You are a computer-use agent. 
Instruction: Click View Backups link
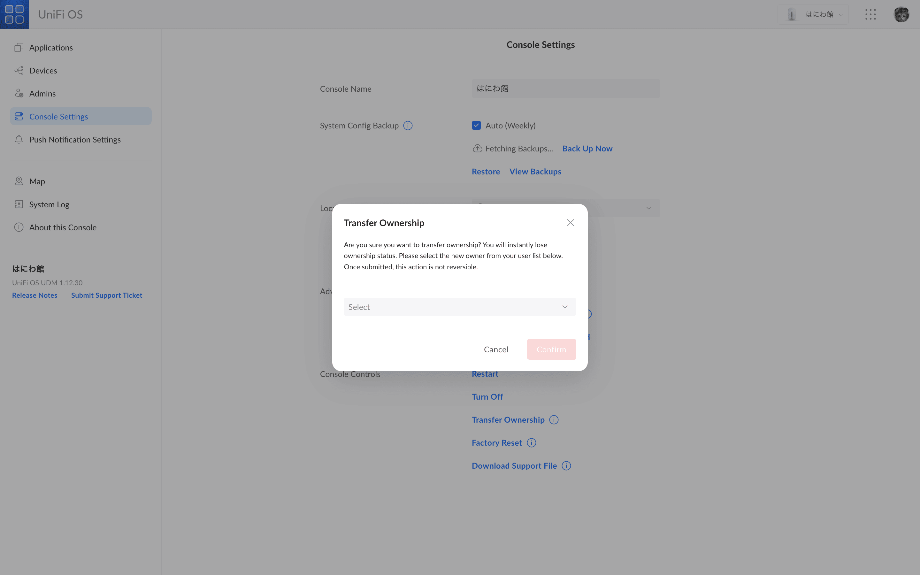coord(535,172)
